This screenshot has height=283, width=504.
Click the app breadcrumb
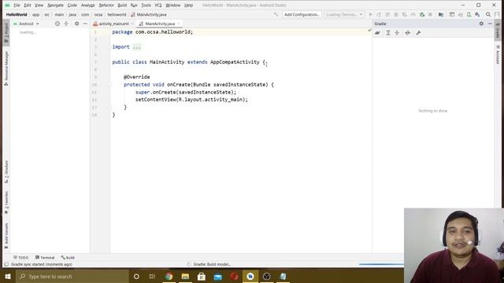pos(35,14)
